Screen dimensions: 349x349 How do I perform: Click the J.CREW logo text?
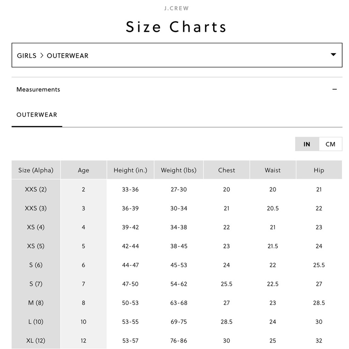pos(177,8)
